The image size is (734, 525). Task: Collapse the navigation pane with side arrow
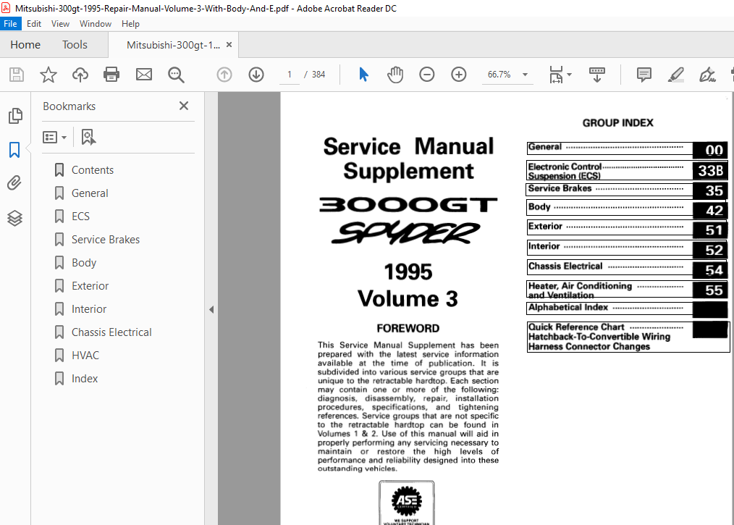[x=211, y=309]
